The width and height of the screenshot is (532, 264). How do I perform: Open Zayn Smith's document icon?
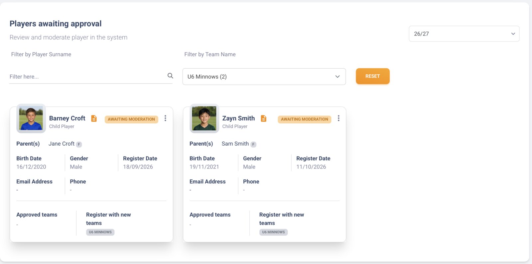pos(264,118)
